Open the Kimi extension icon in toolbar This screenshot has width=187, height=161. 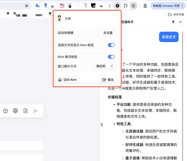tap(117, 6)
